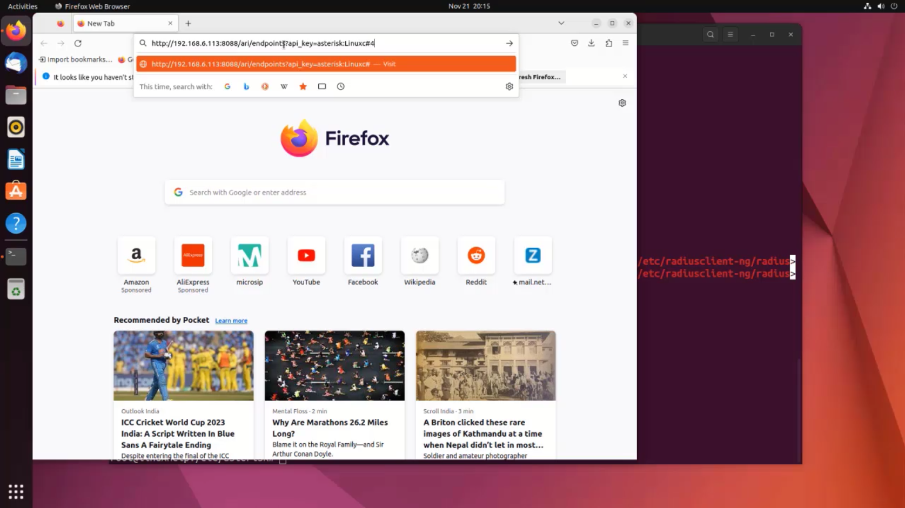Open new tab personalize gear icon
This screenshot has height=508, width=905.
tap(622, 103)
